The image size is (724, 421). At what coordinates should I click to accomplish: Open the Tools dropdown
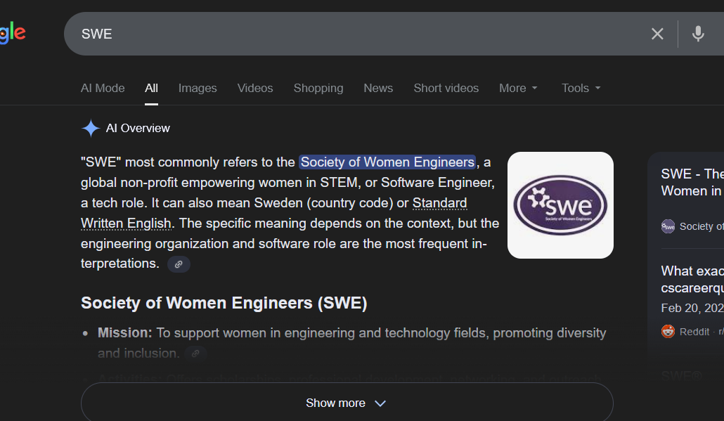581,88
